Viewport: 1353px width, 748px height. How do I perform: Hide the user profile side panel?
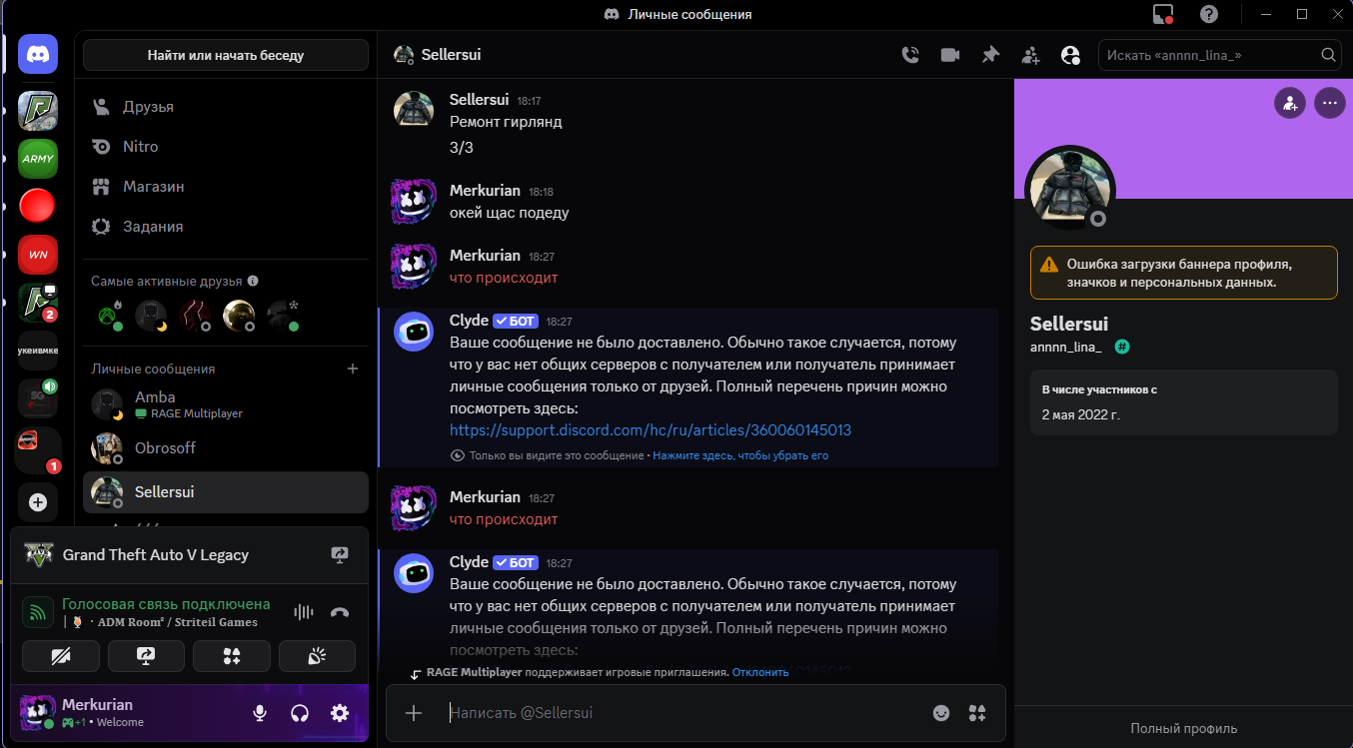pyautogui.click(x=1070, y=55)
